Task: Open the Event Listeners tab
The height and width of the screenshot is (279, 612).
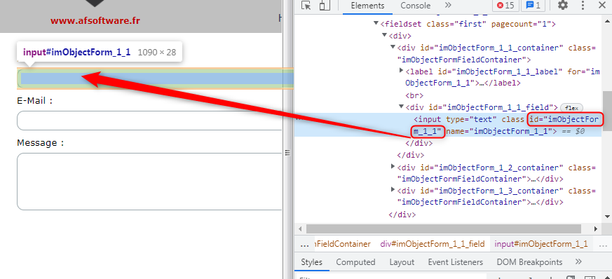Action: 456,262
